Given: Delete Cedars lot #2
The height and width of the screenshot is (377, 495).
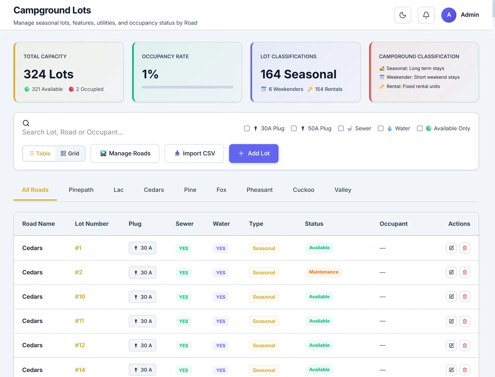Looking at the screenshot, I should (x=465, y=272).
